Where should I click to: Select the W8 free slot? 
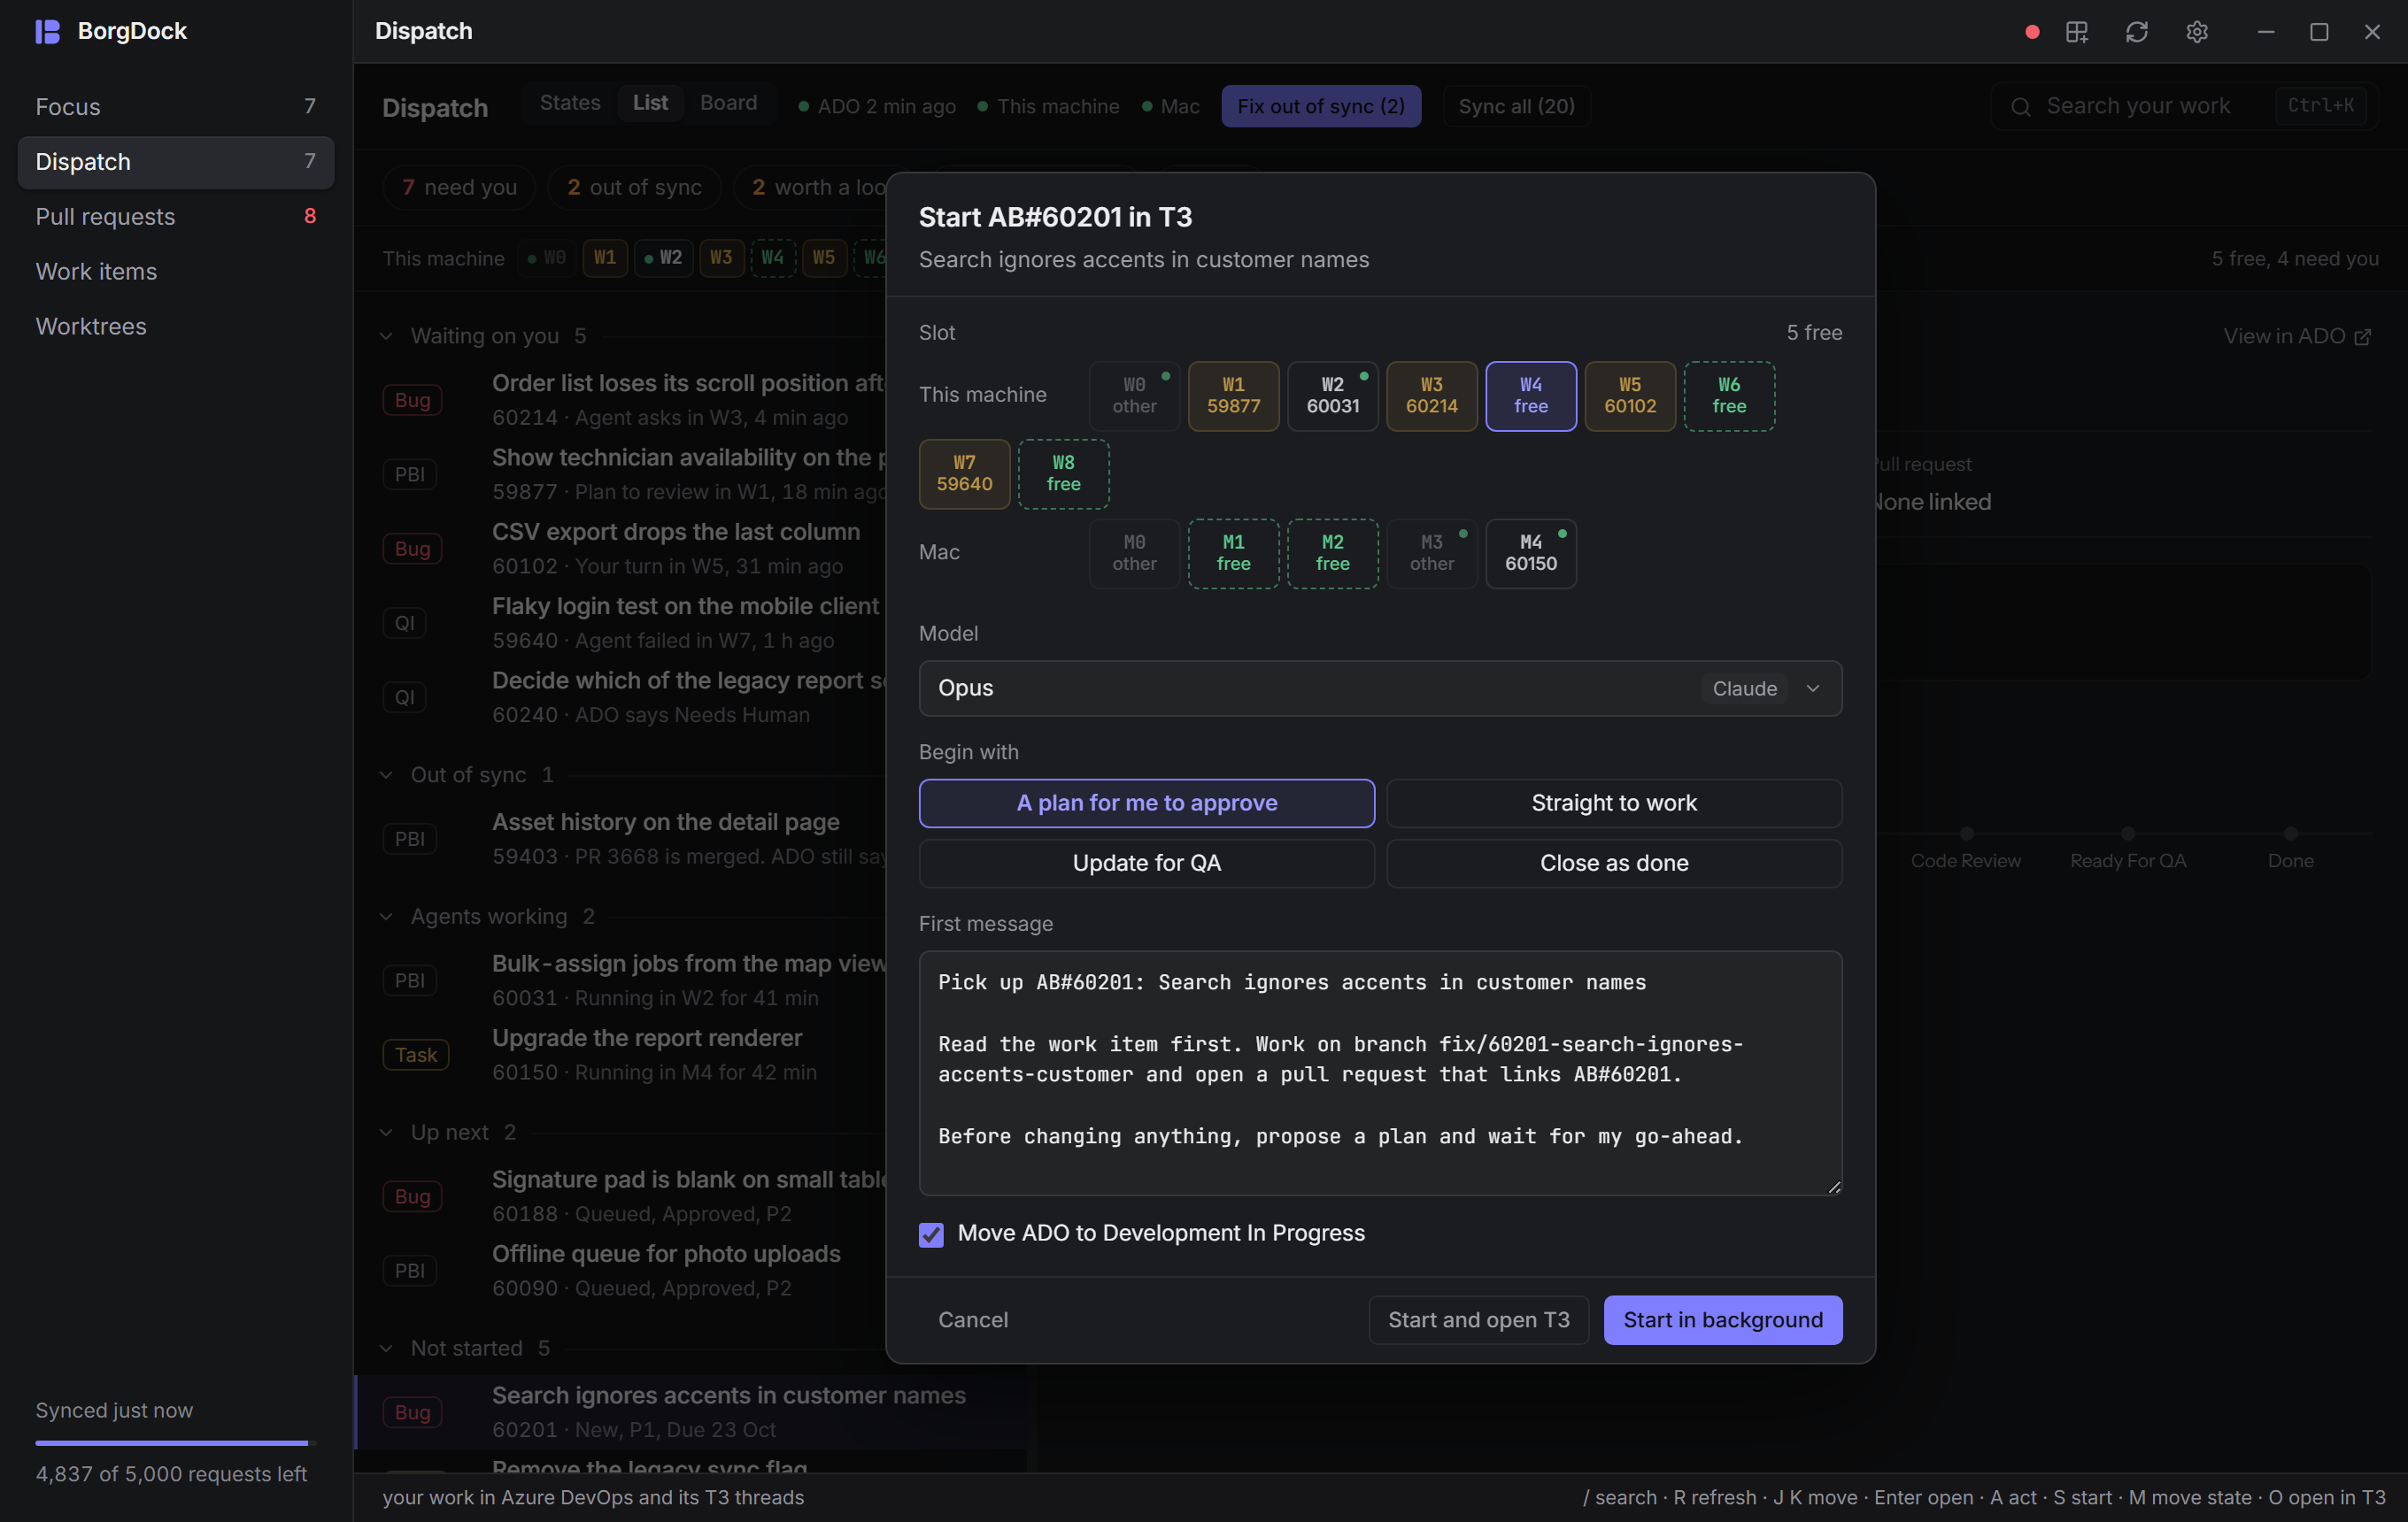pos(1063,473)
